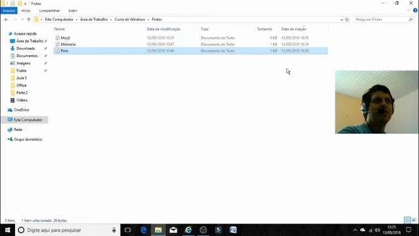The image size is (419, 236).
Task: Open Vídeos in the sidebar
Action: pyautogui.click(x=22, y=100)
